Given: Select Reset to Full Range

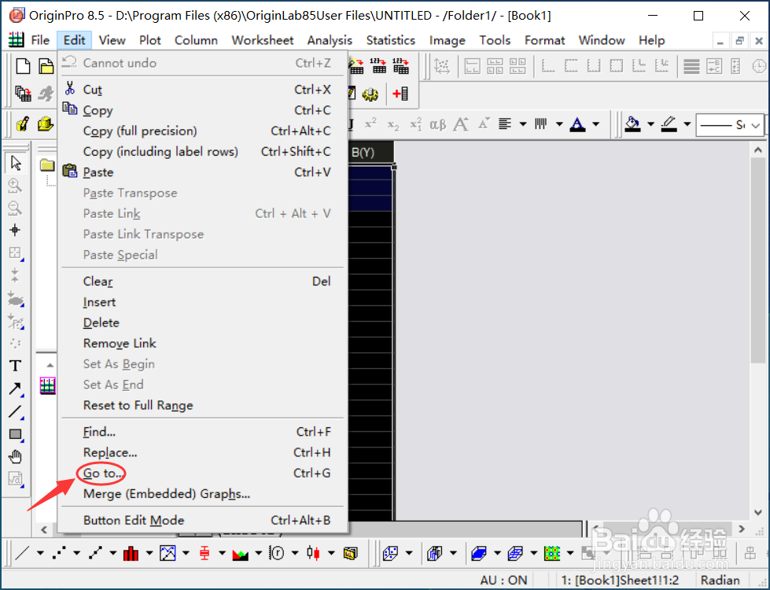Looking at the screenshot, I should tap(203, 405).
